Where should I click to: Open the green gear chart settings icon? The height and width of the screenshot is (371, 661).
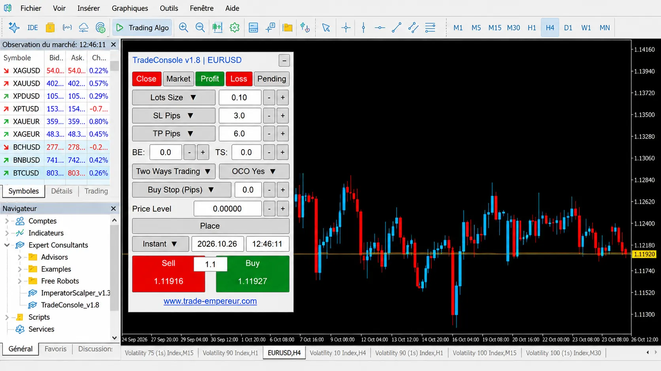235,28
